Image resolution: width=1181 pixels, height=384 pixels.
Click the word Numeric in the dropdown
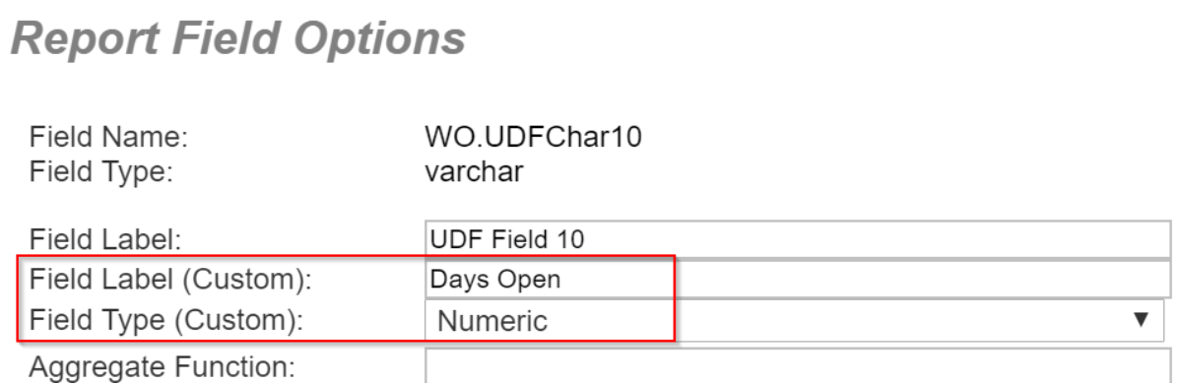pos(492,322)
